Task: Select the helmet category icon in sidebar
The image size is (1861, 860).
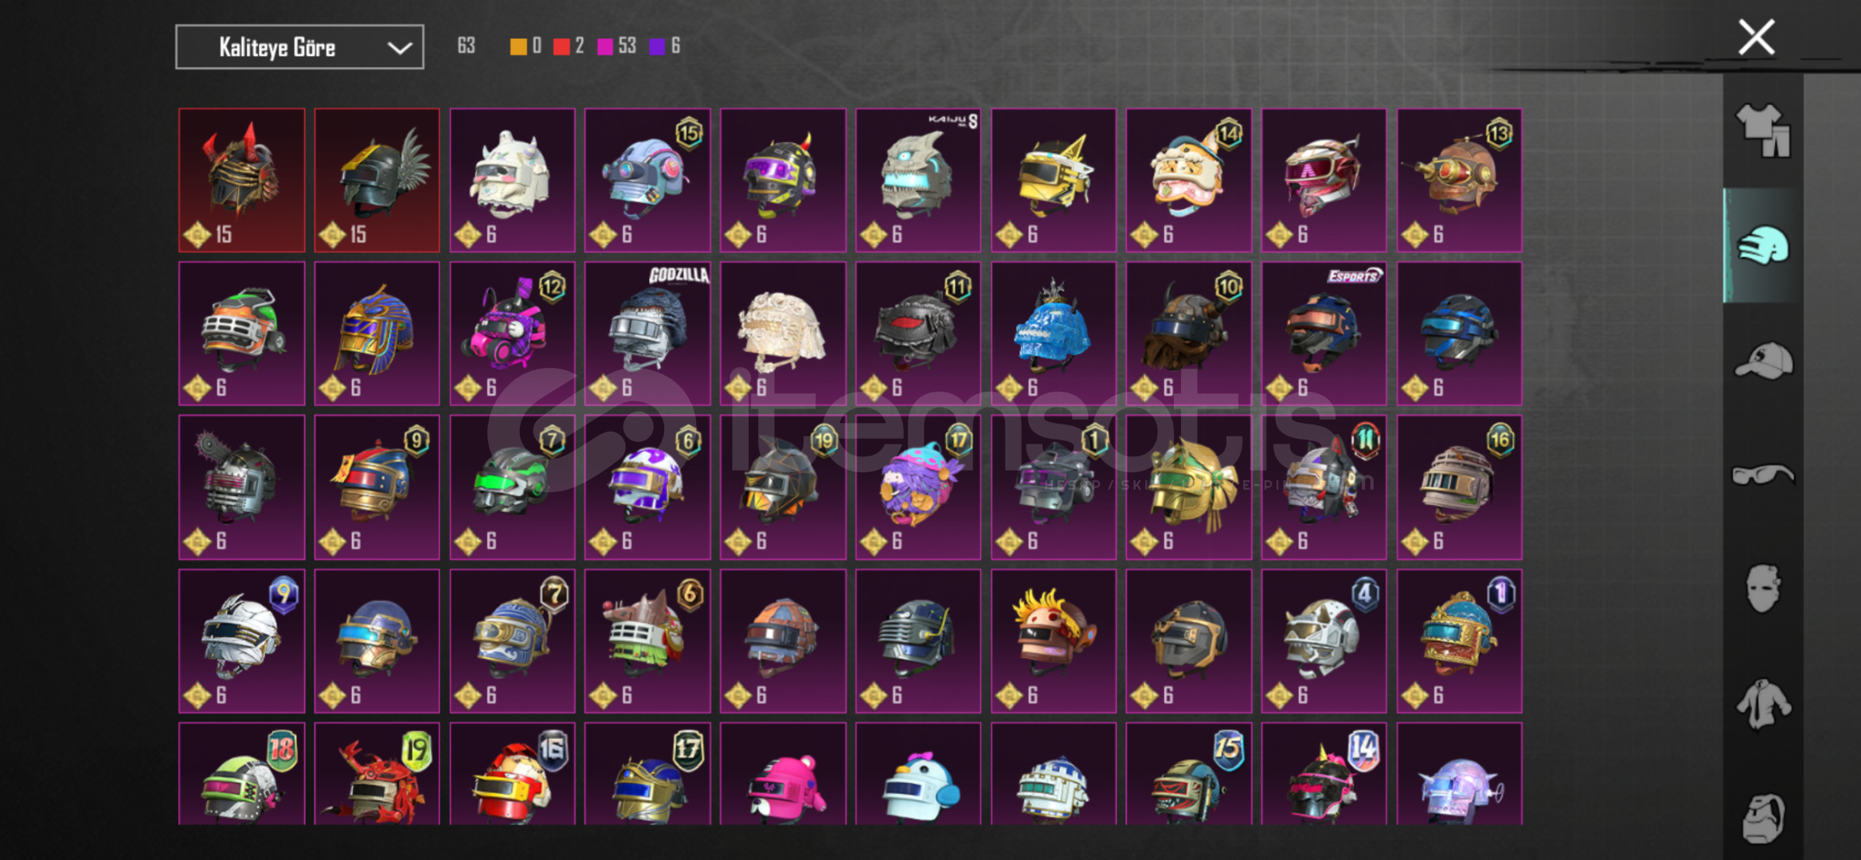Action: [1763, 245]
